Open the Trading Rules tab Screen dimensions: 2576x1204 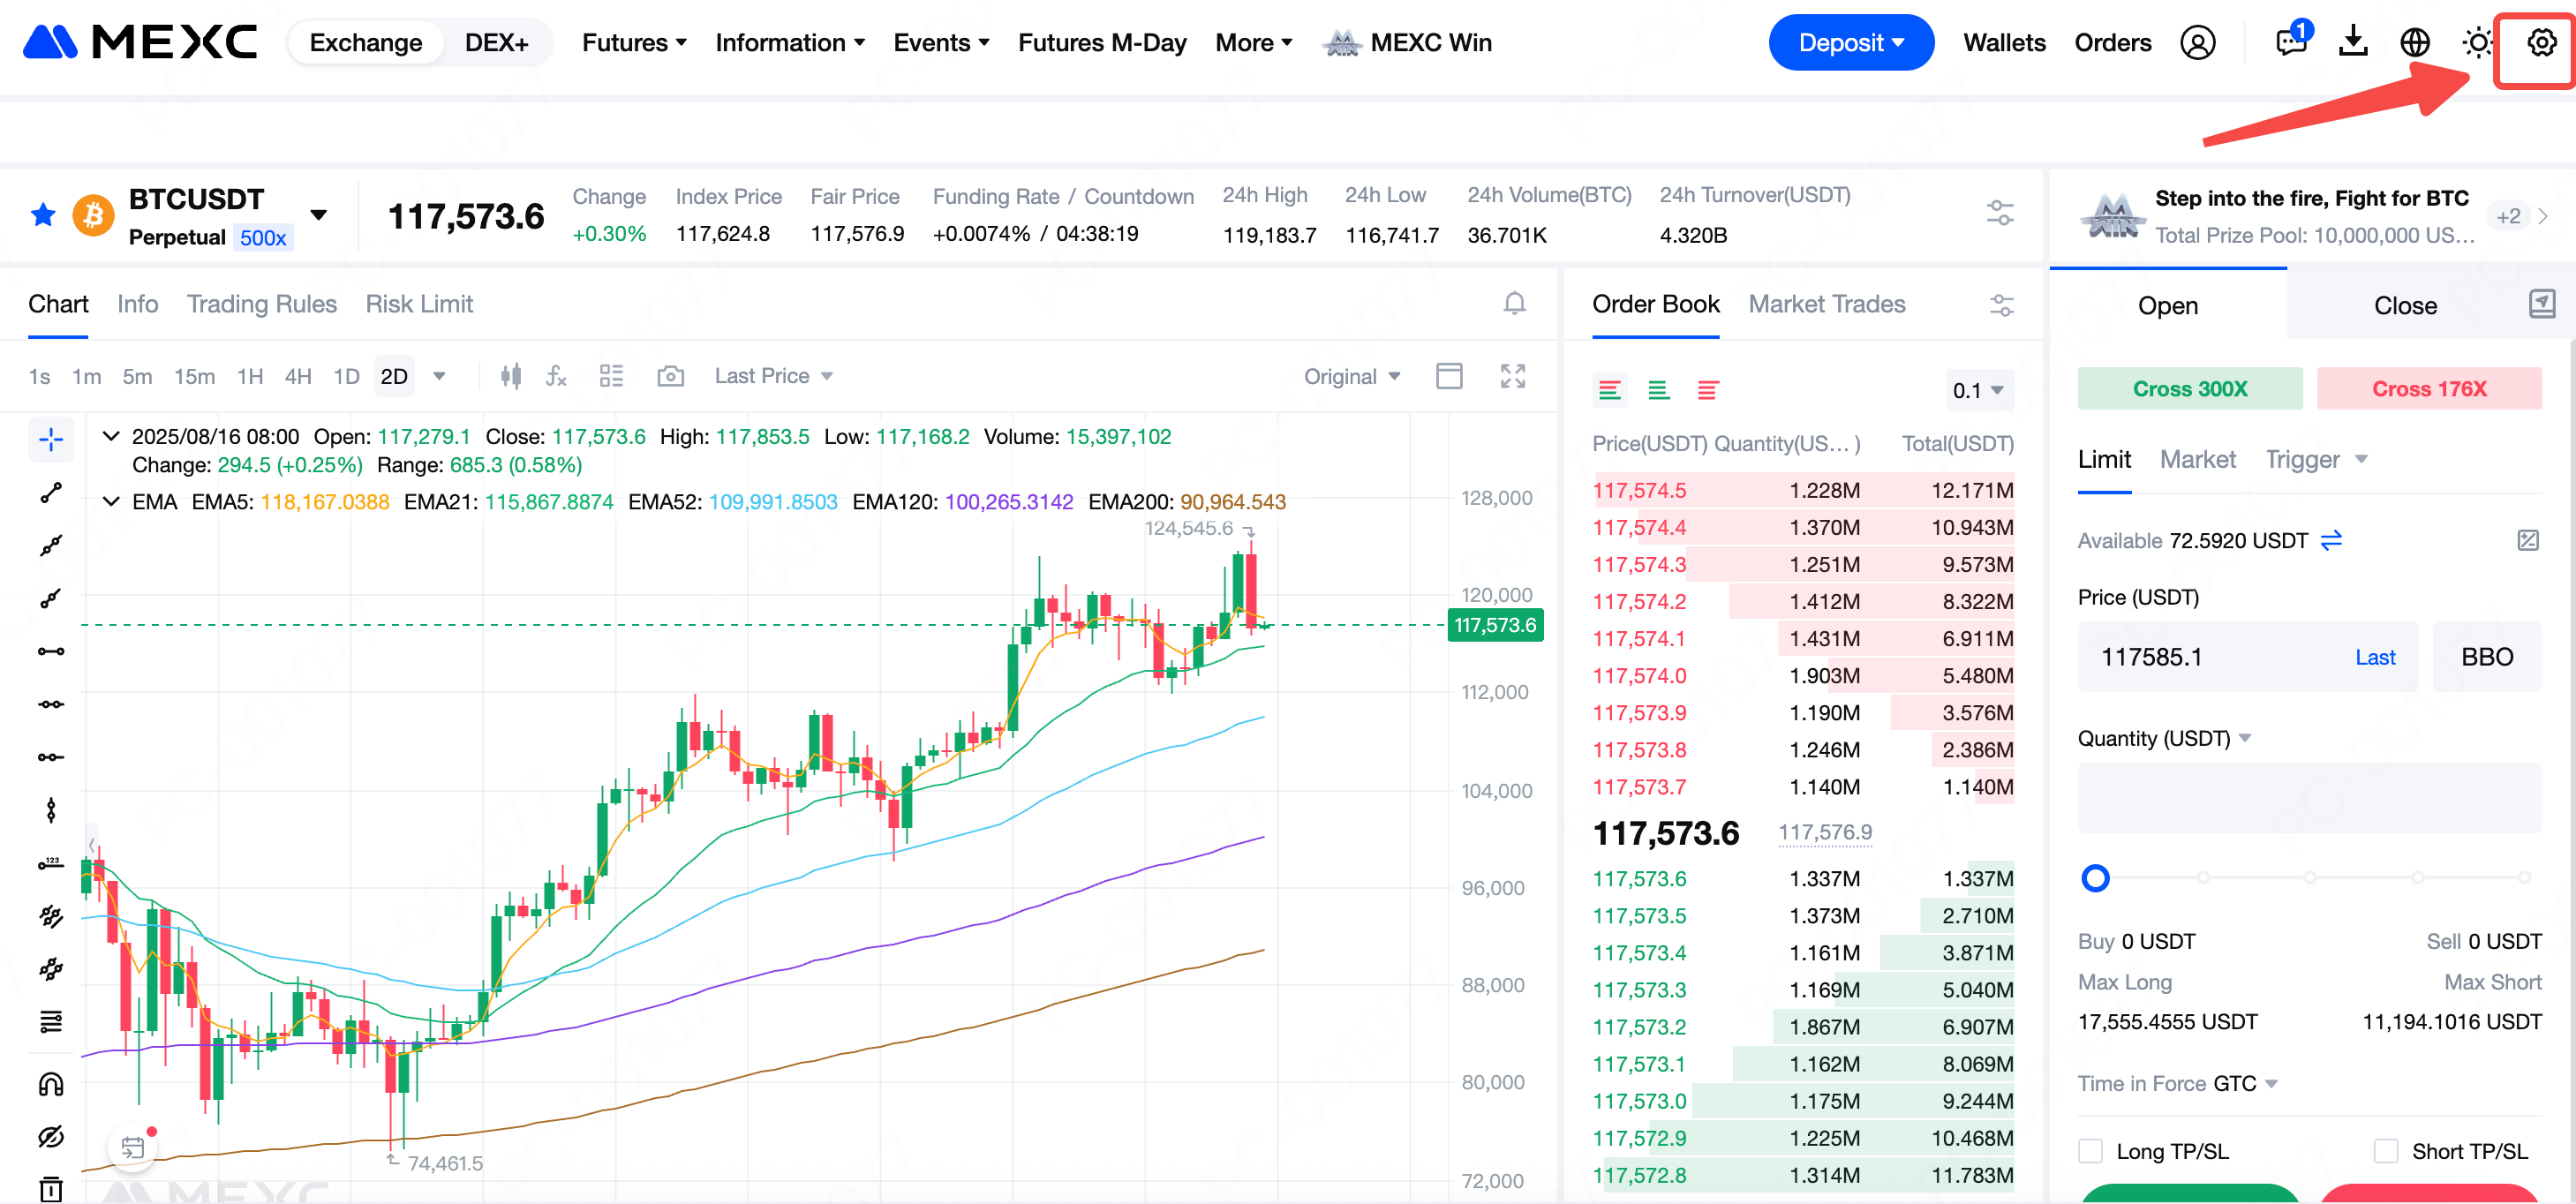point(261,304)
